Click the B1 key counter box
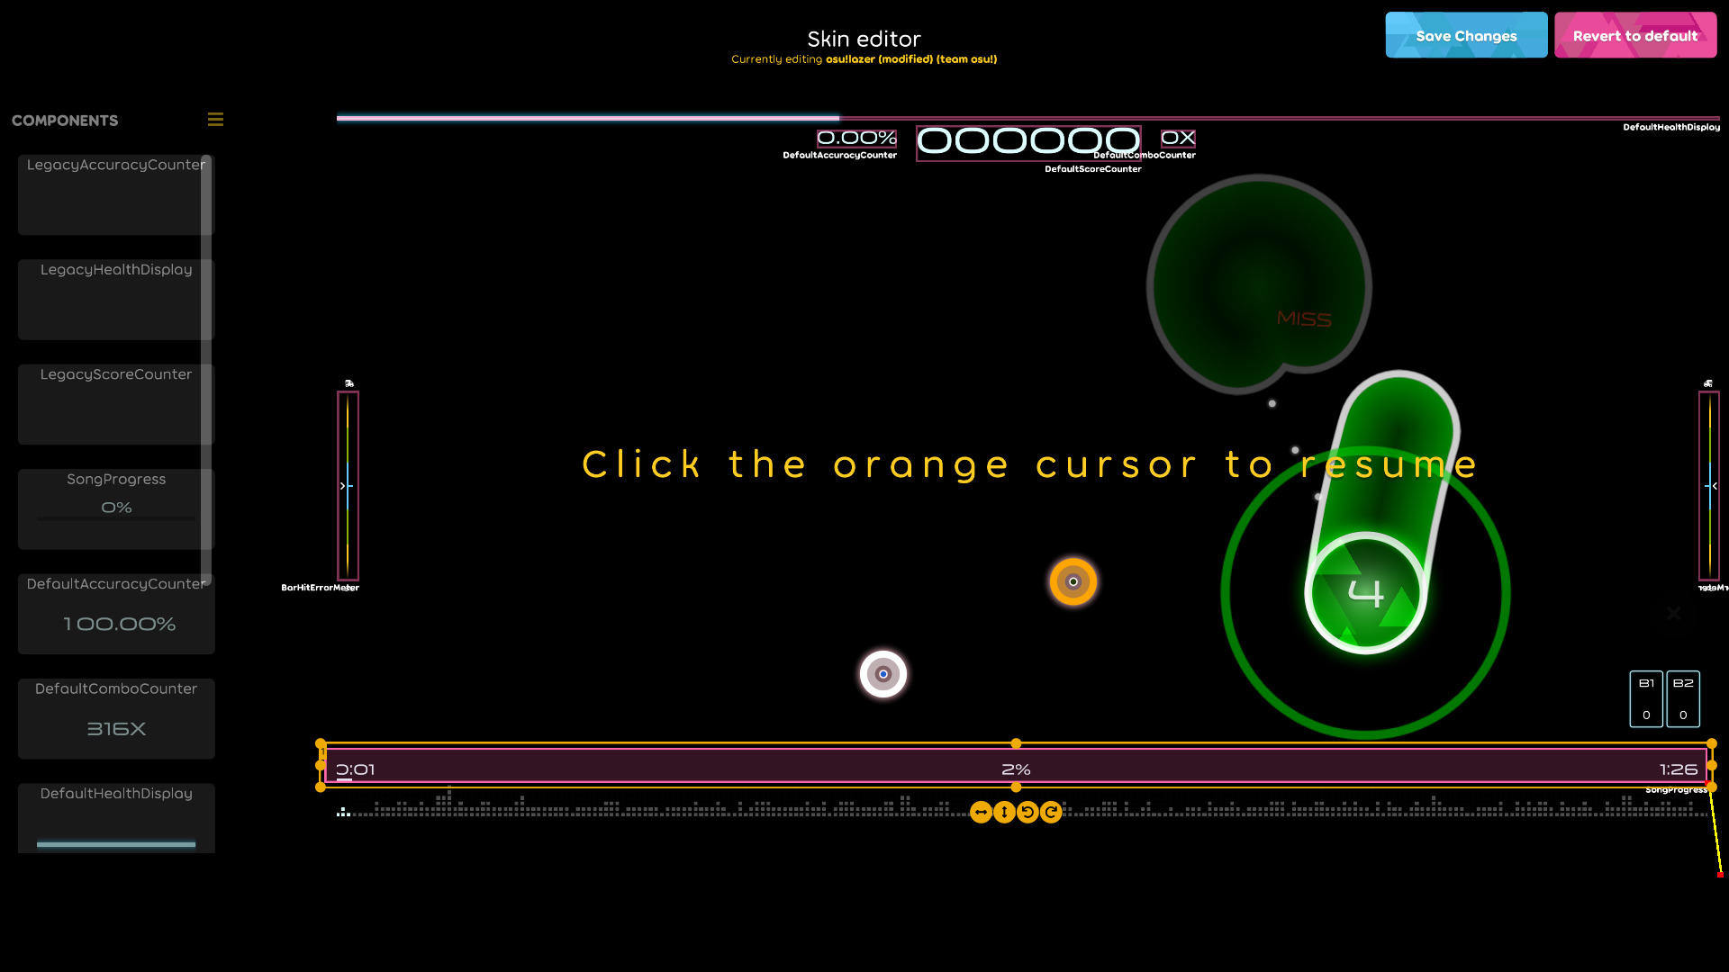 (1646, 699)
